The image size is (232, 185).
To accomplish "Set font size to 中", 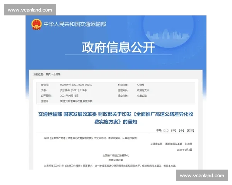I will pos(174,130).
